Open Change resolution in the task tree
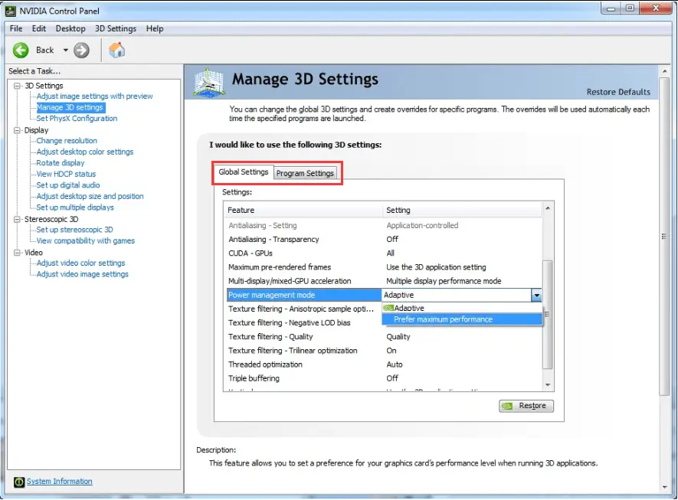The width and height of the screenshot is (678, 500). (67, 141)
